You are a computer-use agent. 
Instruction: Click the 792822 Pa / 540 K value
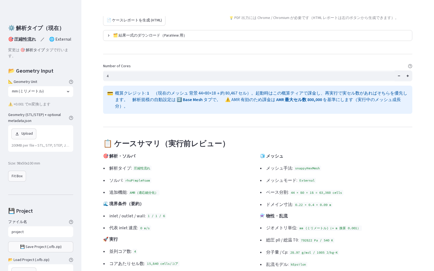317,240
